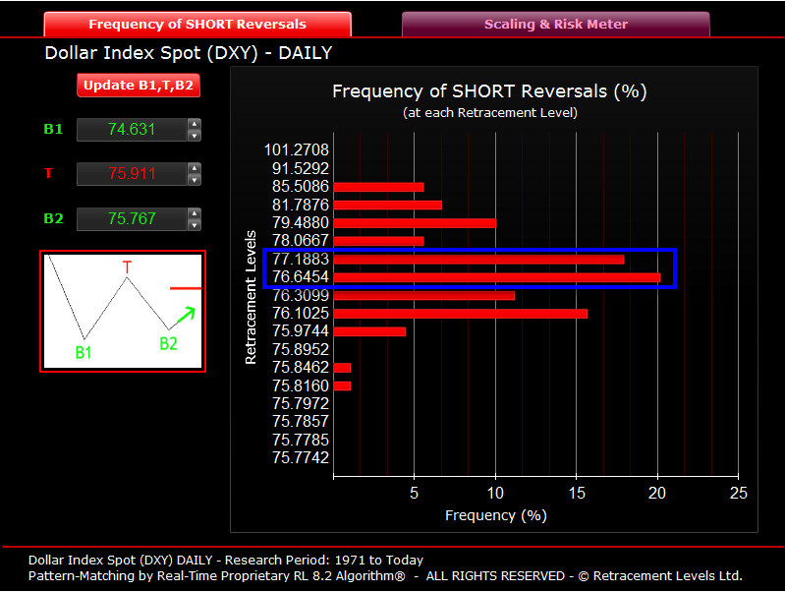The height and width of the screenshot is (592, 785).
Task: Click the B2 stepper down arrow
Action: pos(195,225)
